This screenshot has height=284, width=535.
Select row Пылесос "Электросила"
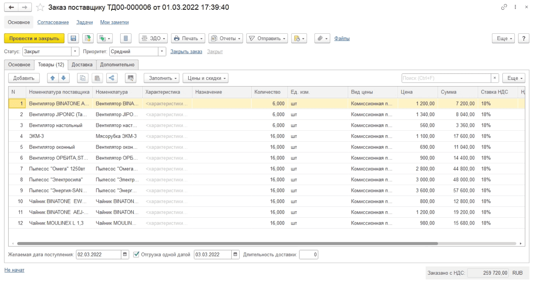(267, 180)
